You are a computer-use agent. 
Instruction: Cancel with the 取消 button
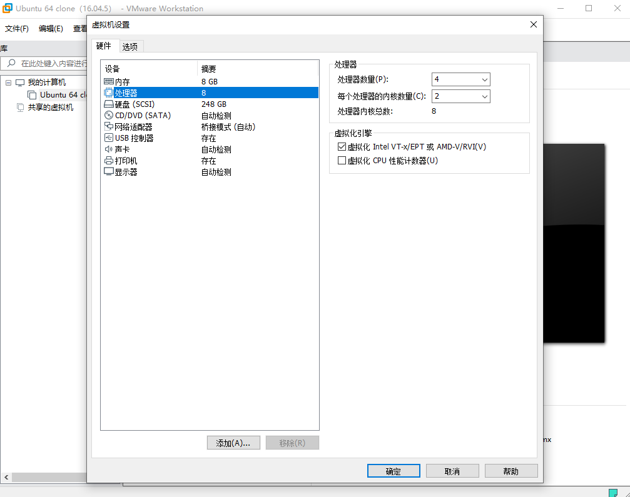(x=452, y=471)
